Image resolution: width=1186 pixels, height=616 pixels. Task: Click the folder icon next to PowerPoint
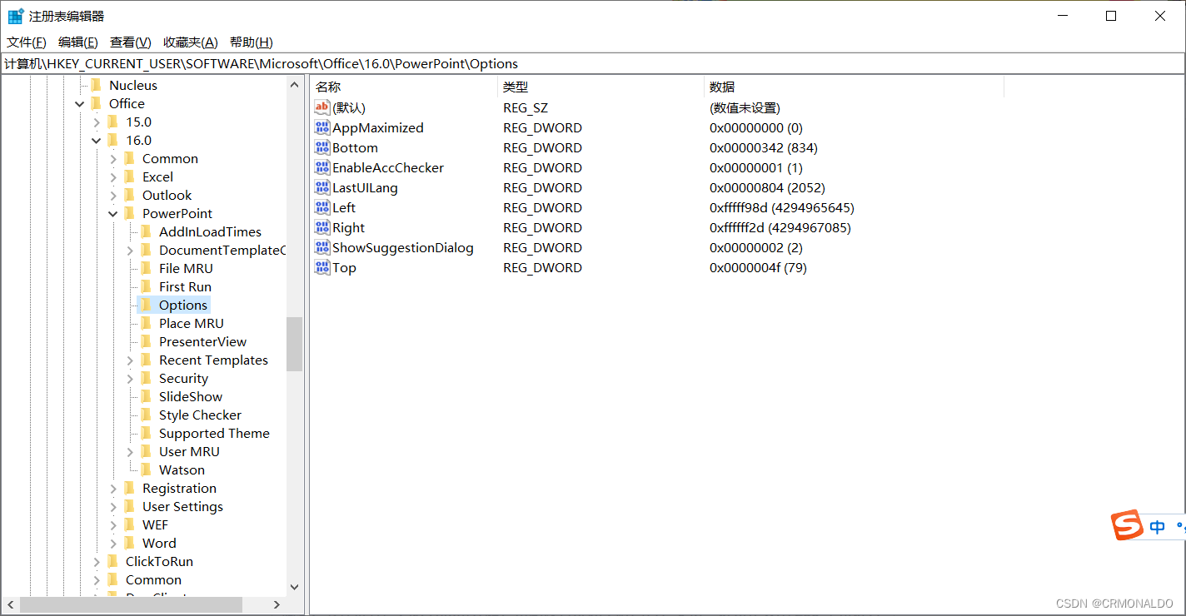129,213
